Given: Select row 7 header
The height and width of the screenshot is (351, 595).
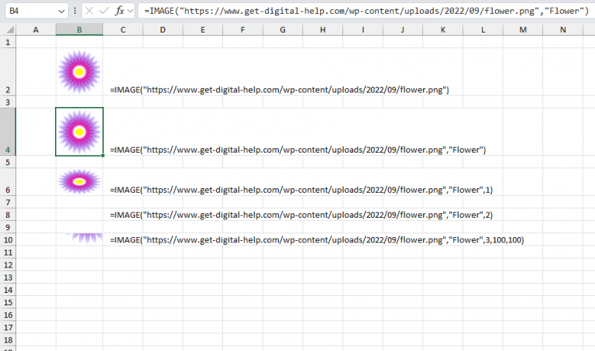Looking at the screenshot, I should click(8, 202).
